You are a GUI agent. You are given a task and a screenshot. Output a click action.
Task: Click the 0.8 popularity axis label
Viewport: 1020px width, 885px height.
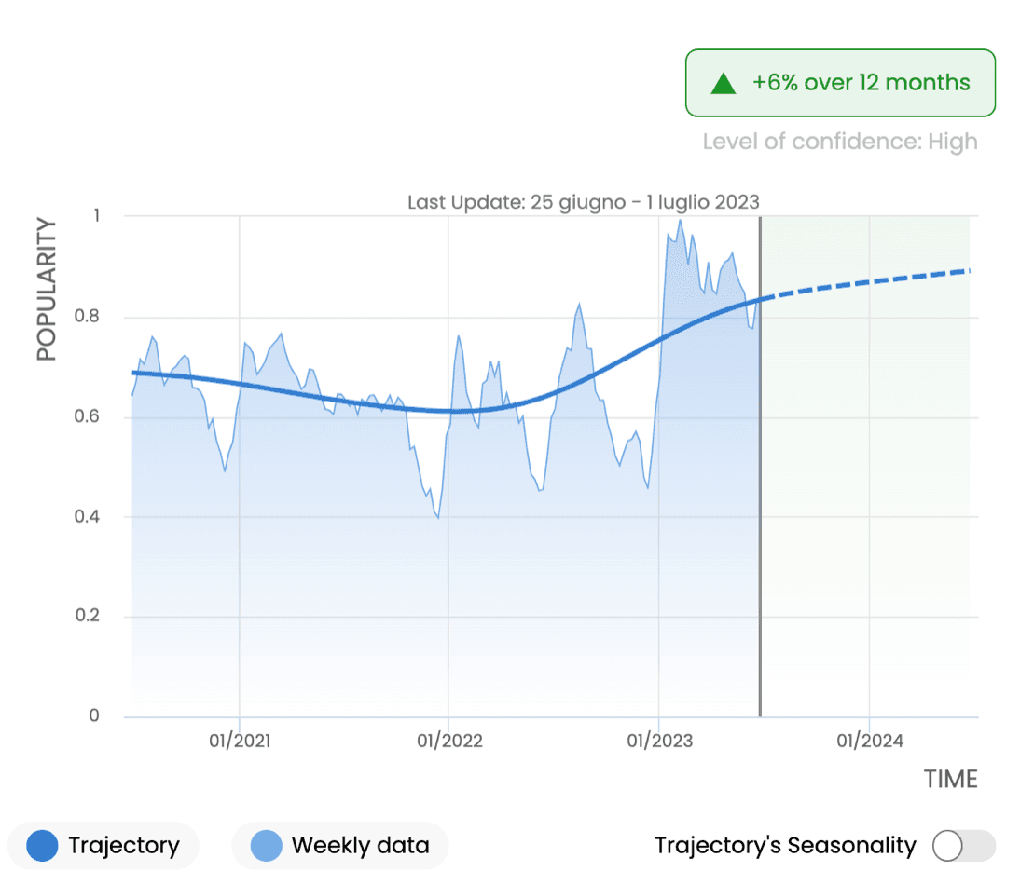tap(87, 317)
